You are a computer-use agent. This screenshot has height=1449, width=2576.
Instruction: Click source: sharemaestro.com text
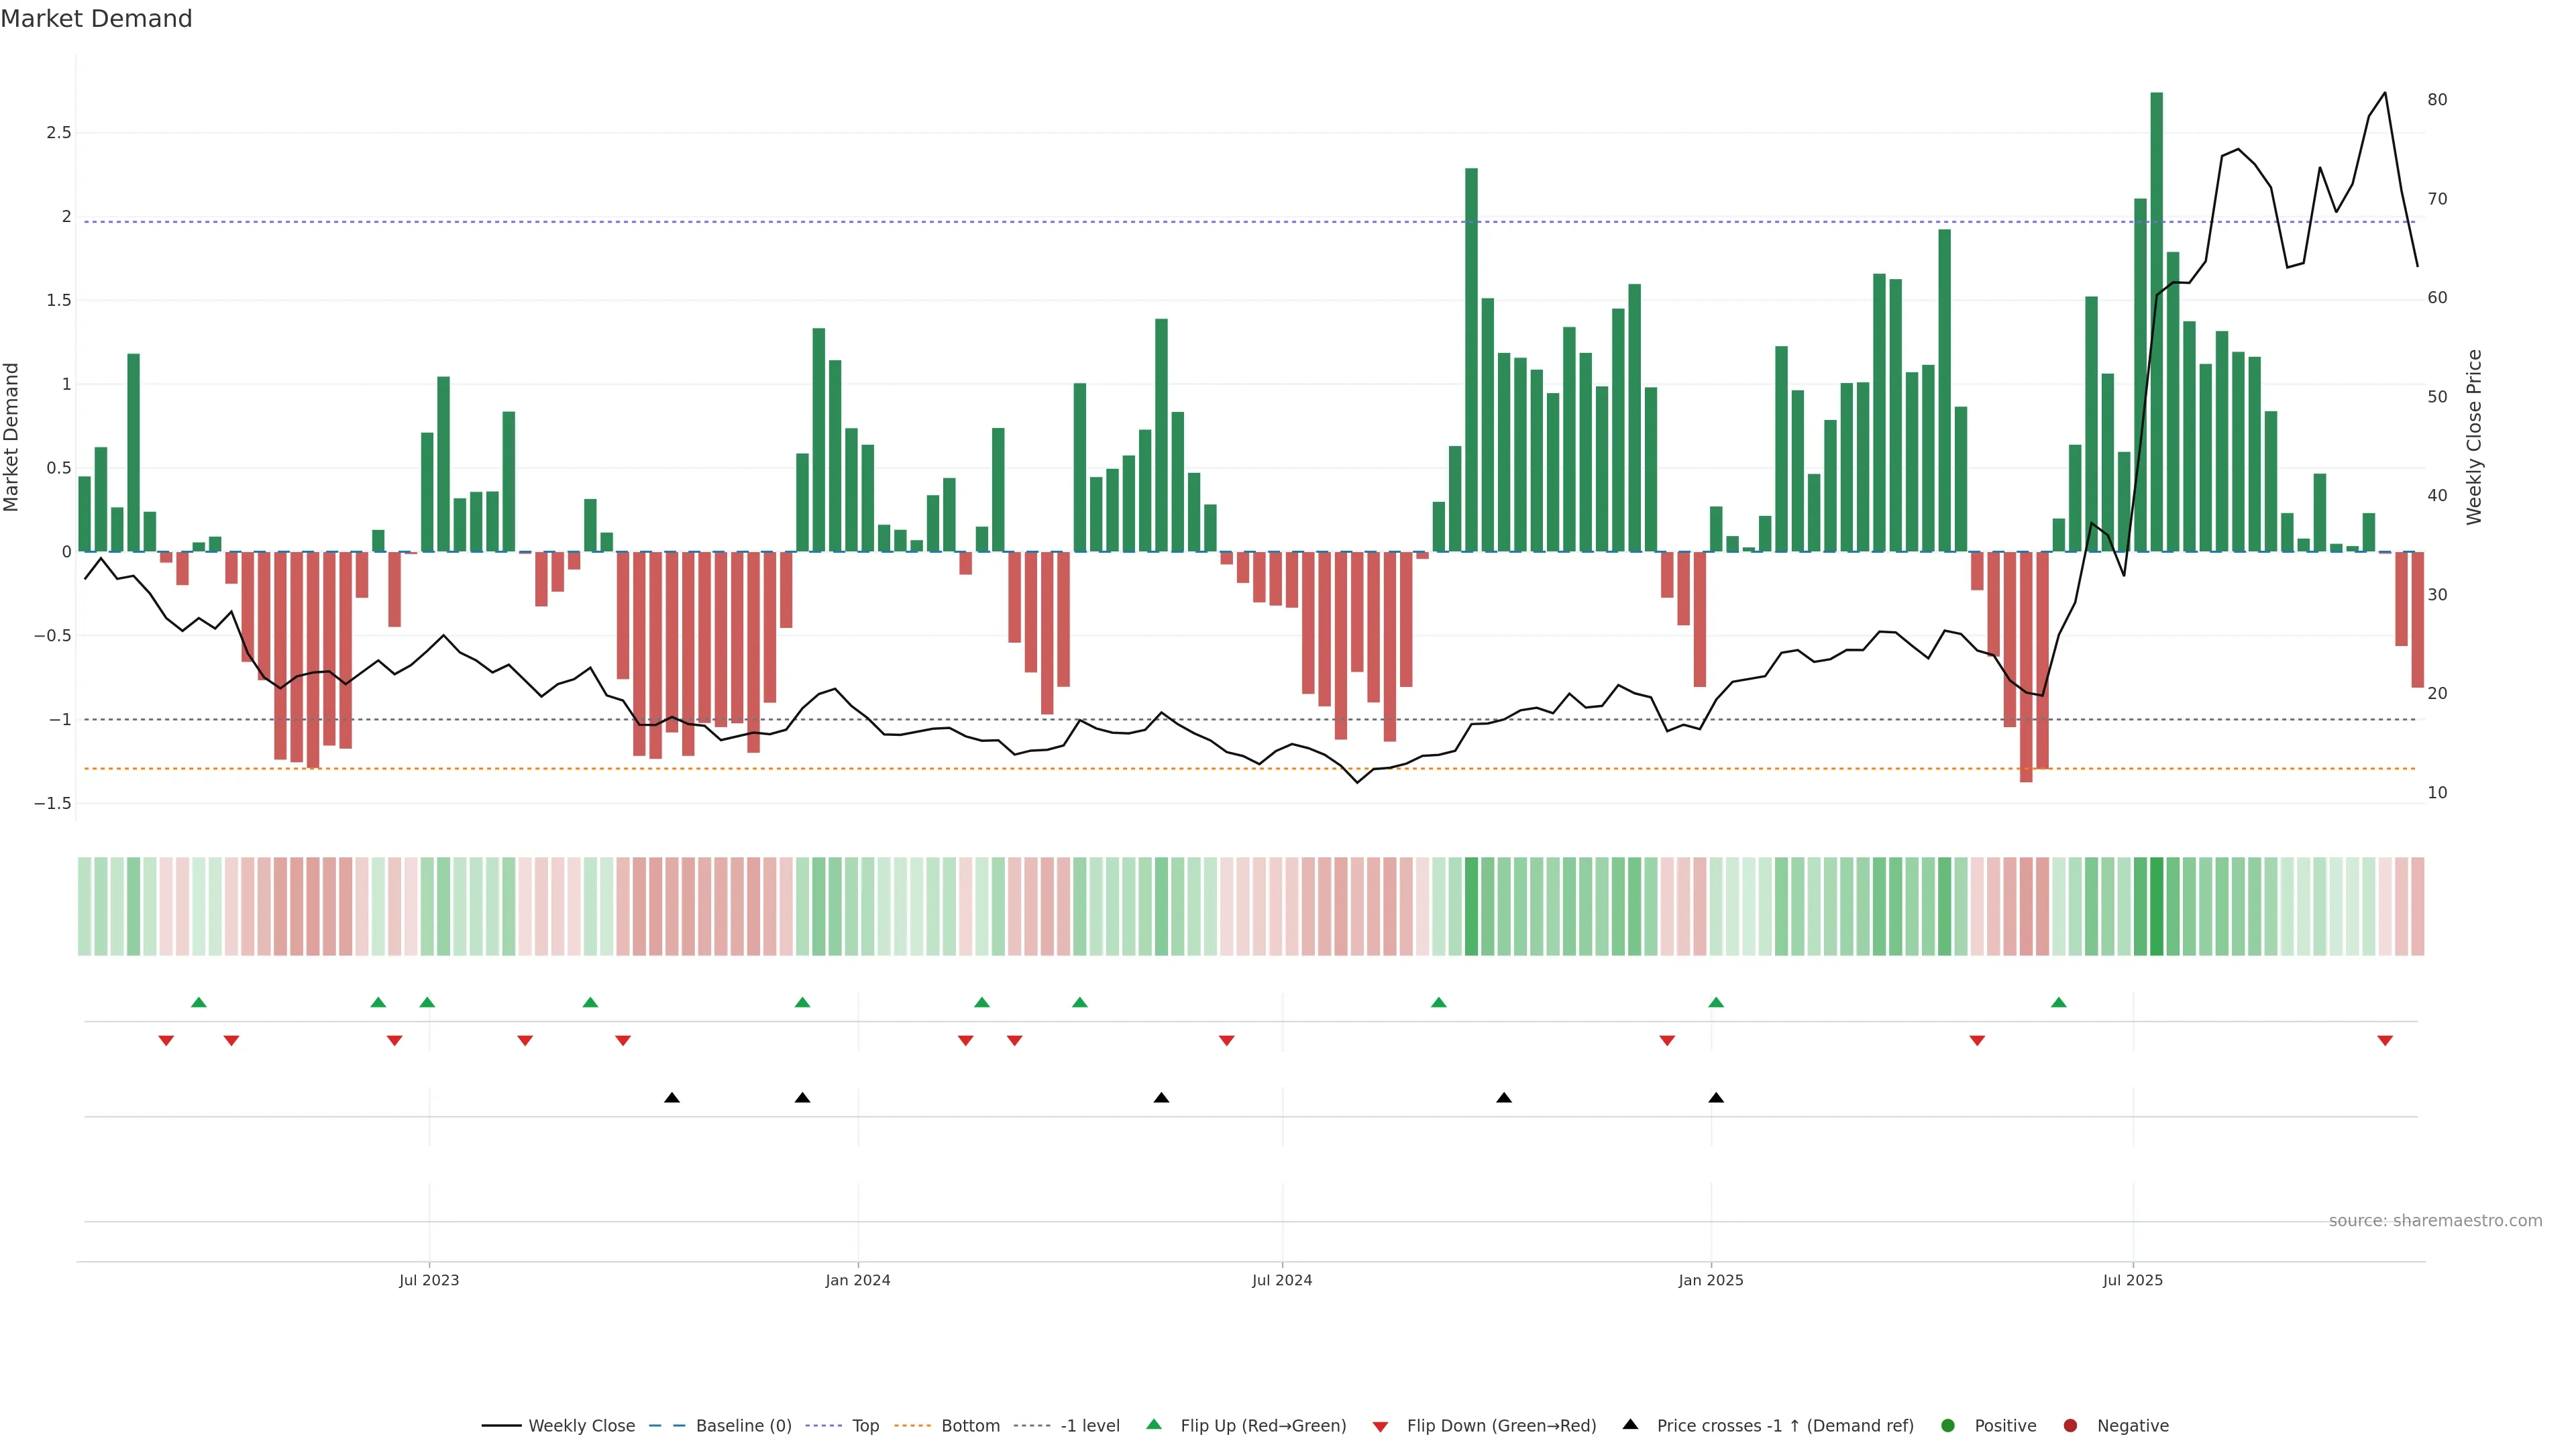tap(2435, 1221)
